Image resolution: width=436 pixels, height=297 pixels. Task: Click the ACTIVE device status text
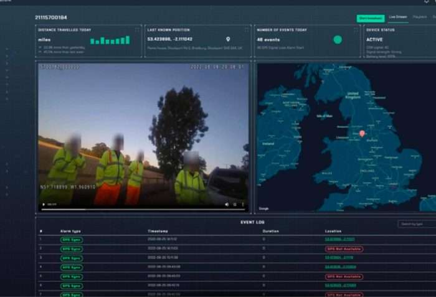[x=374, y=40]
